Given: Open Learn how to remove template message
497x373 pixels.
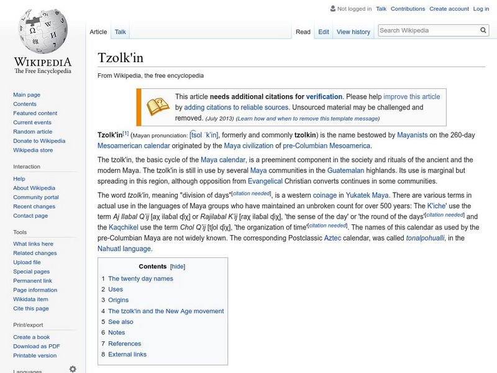Looking at the screenshot, I should (308, 118).
